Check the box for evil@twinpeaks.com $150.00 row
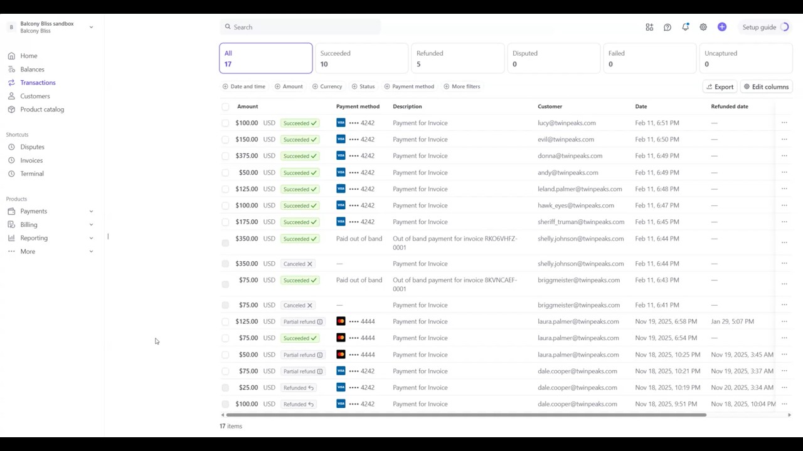Viewport: 803px width, 451px height. (x=225, y=139)
